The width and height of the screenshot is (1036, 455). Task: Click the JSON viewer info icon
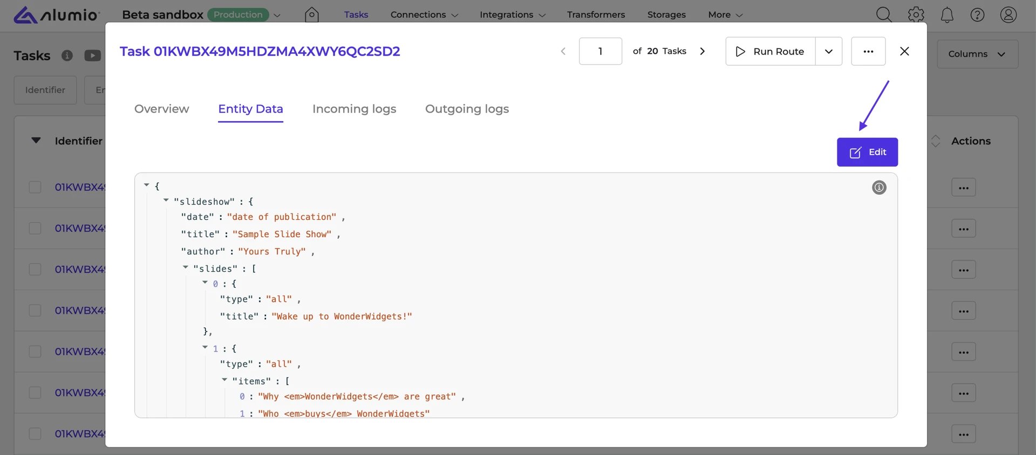[879, 187]
